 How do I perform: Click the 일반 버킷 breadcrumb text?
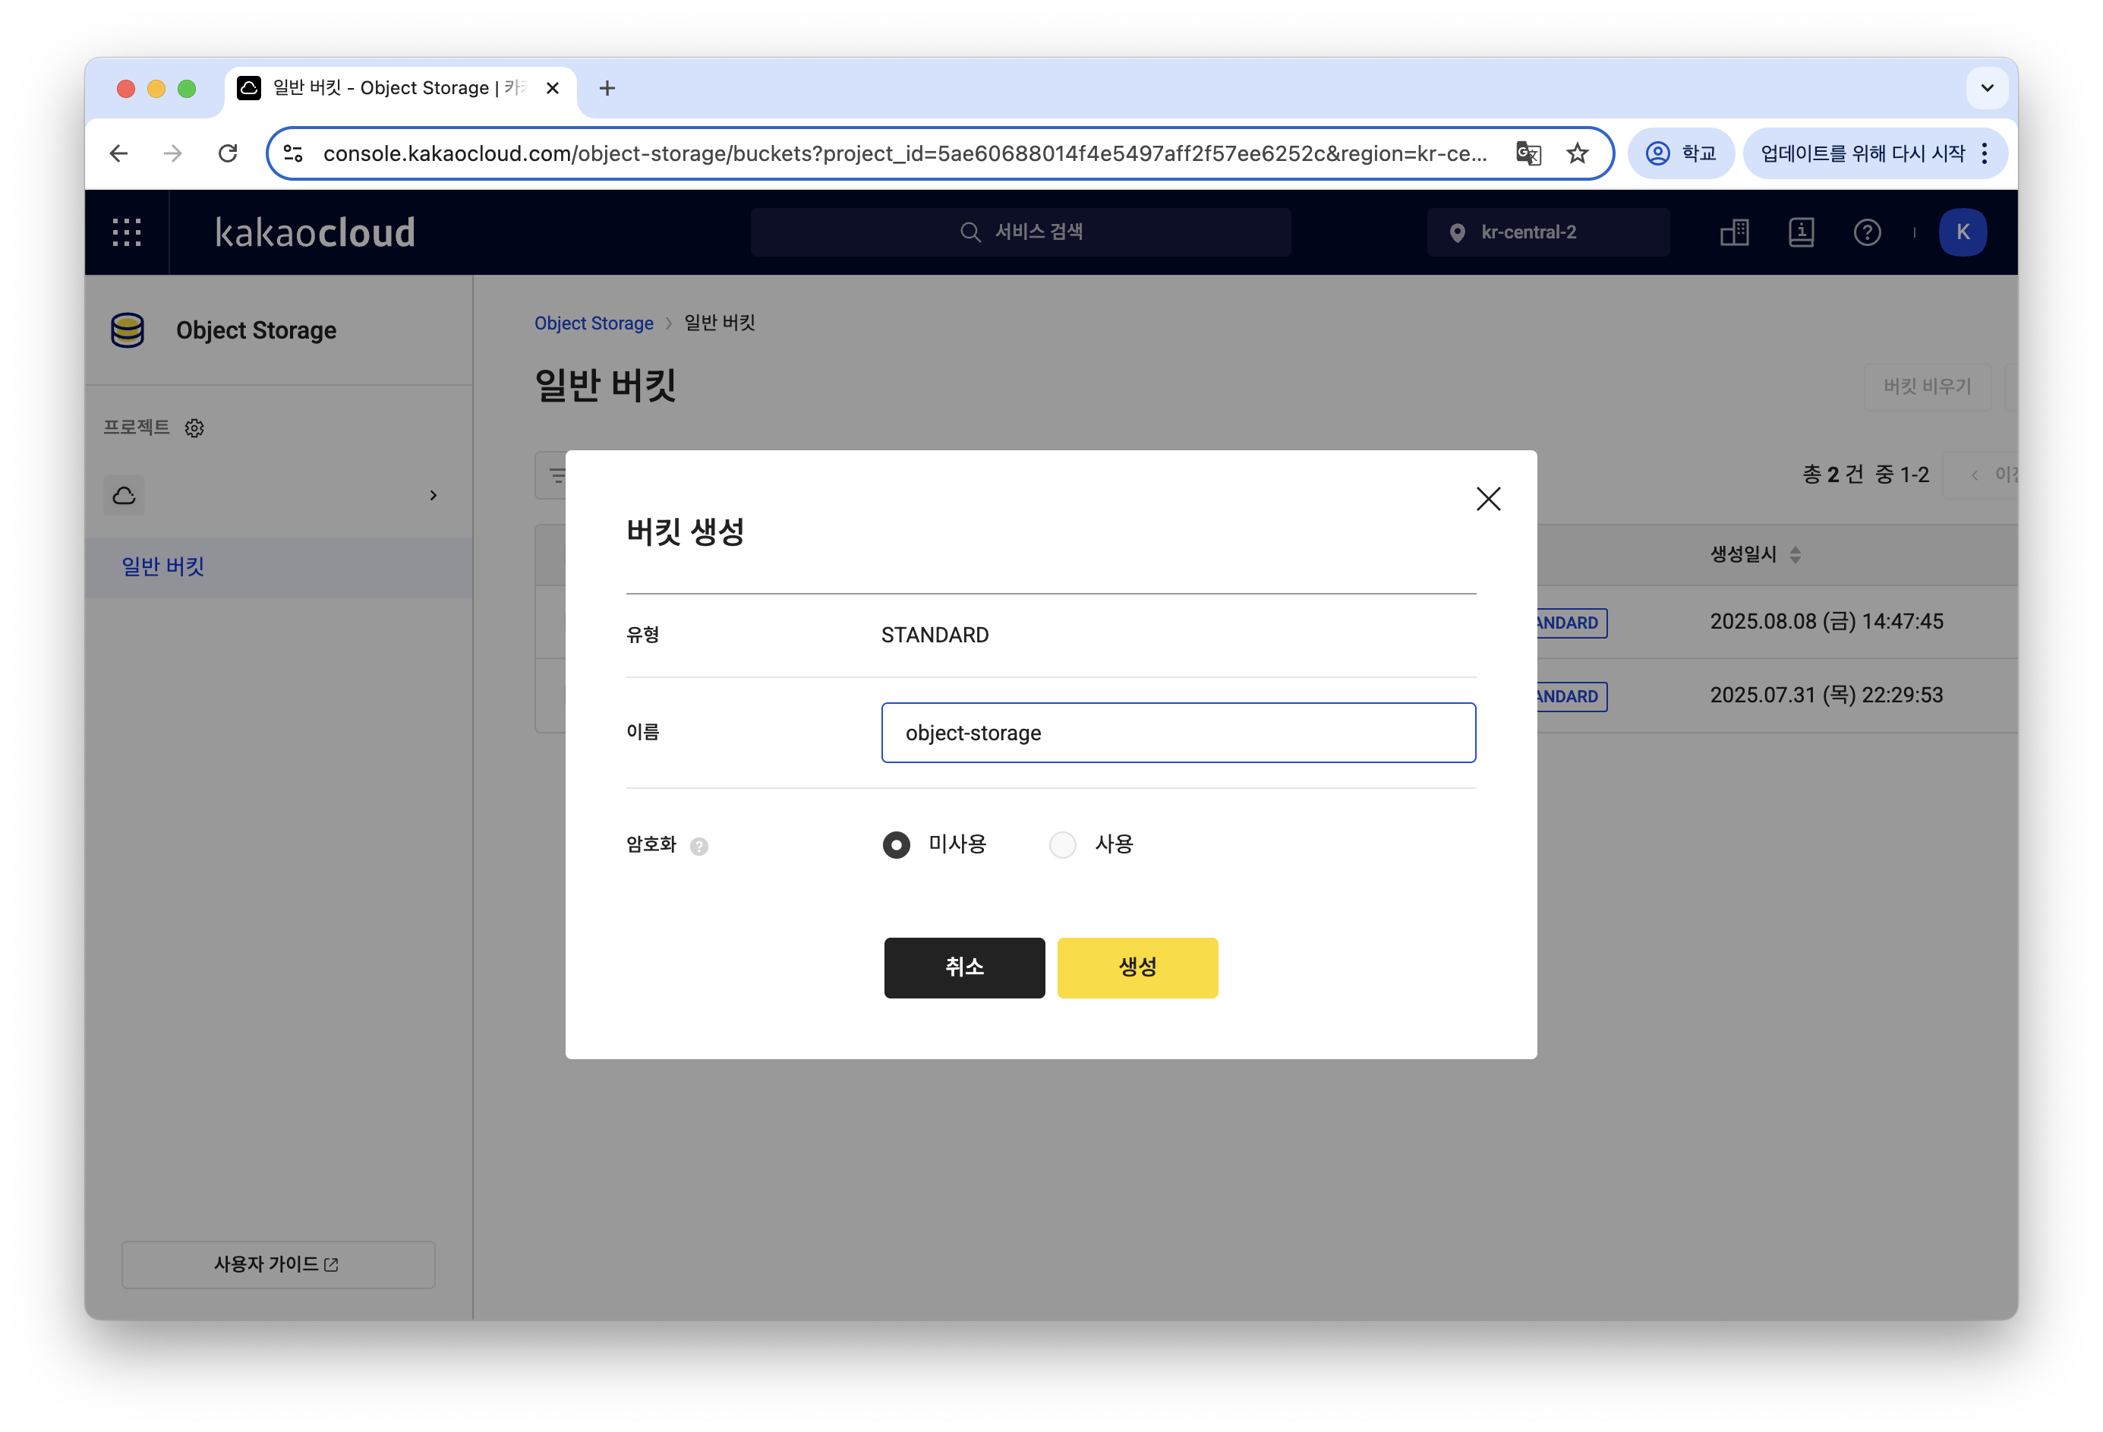(720, 323)
